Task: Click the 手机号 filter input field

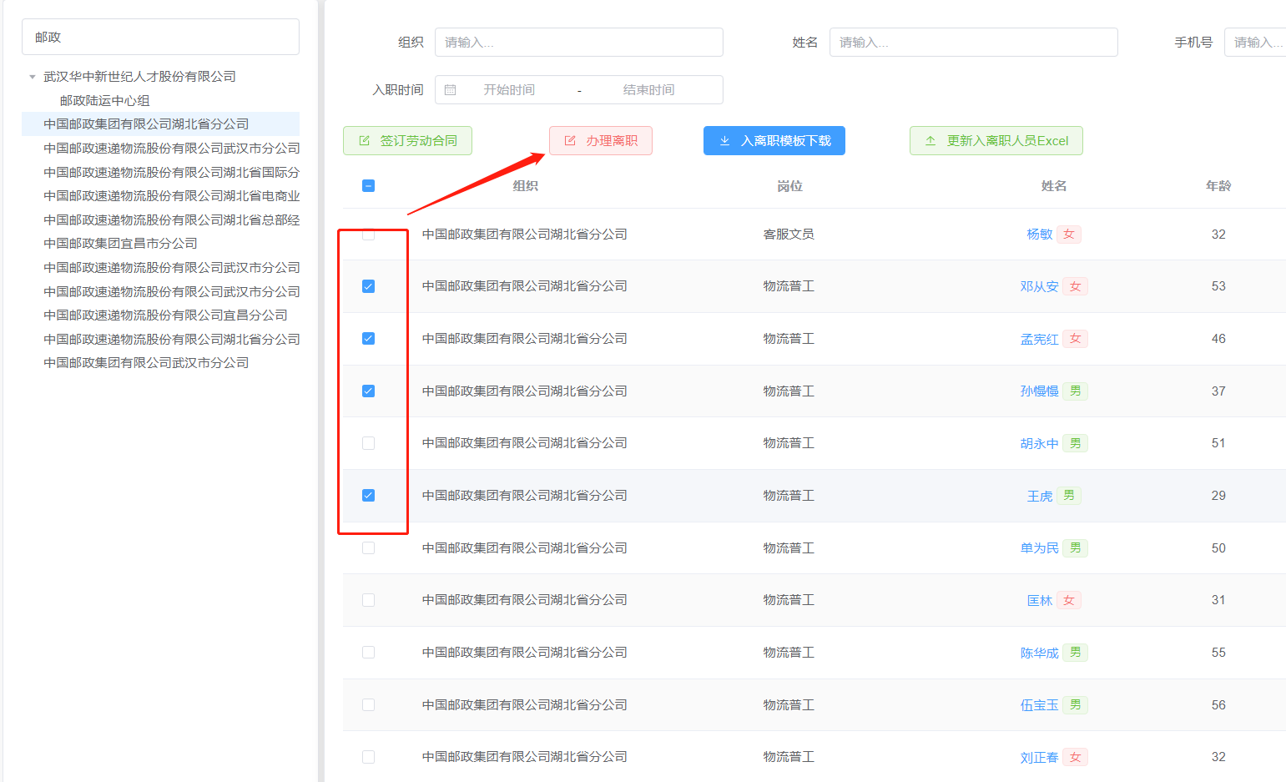Action: click(x=1255, y=43)
